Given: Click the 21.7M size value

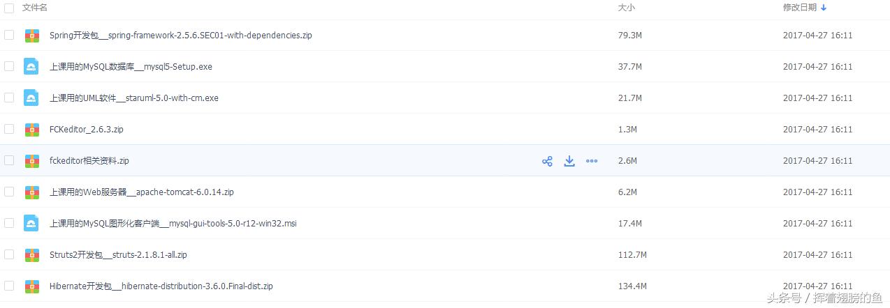Looking at the screenshot, I should (630, 98).
